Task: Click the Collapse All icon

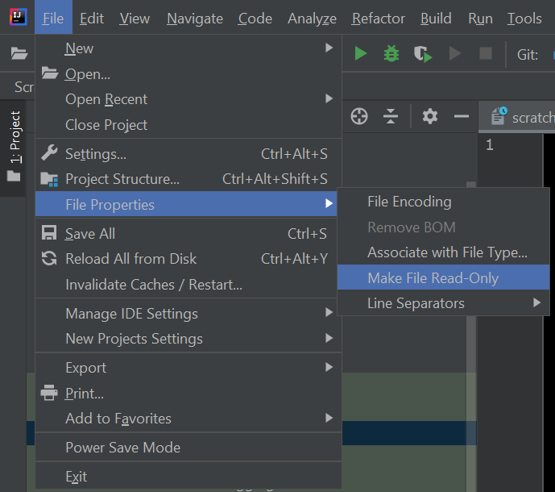Action: coord(391,117)
